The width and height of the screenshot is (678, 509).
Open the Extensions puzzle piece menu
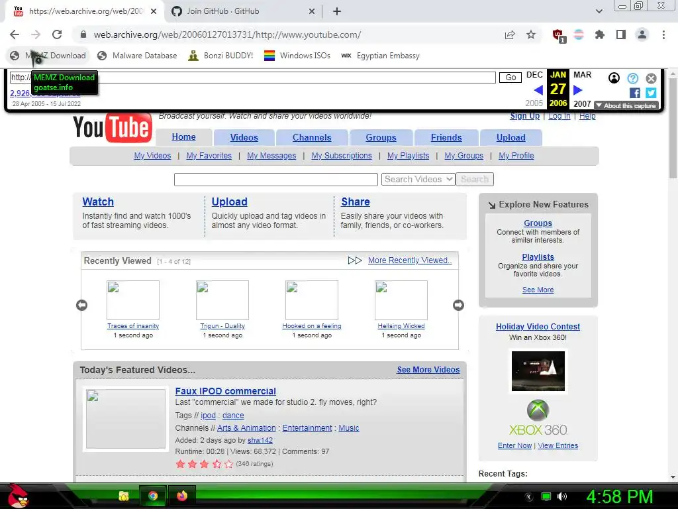[599, 34]
